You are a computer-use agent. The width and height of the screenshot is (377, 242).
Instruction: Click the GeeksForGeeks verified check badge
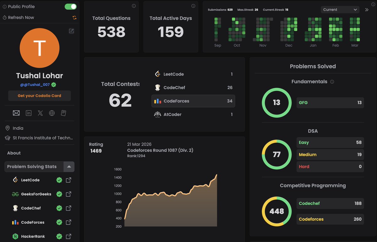point(59,194)
